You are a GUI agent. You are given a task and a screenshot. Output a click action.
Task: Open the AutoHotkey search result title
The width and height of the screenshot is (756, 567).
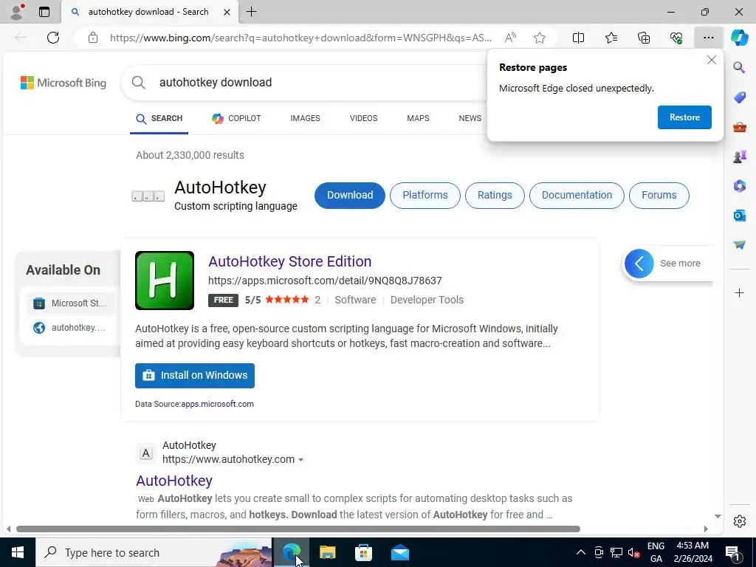[174, 481]
